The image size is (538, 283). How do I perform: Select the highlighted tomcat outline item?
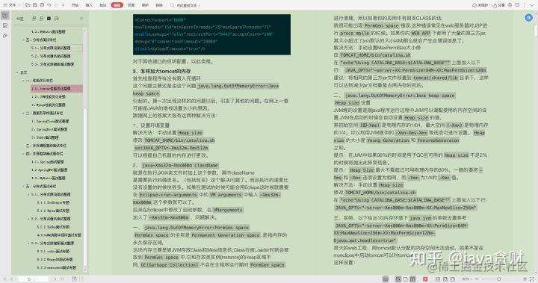[x=57, y=89]
